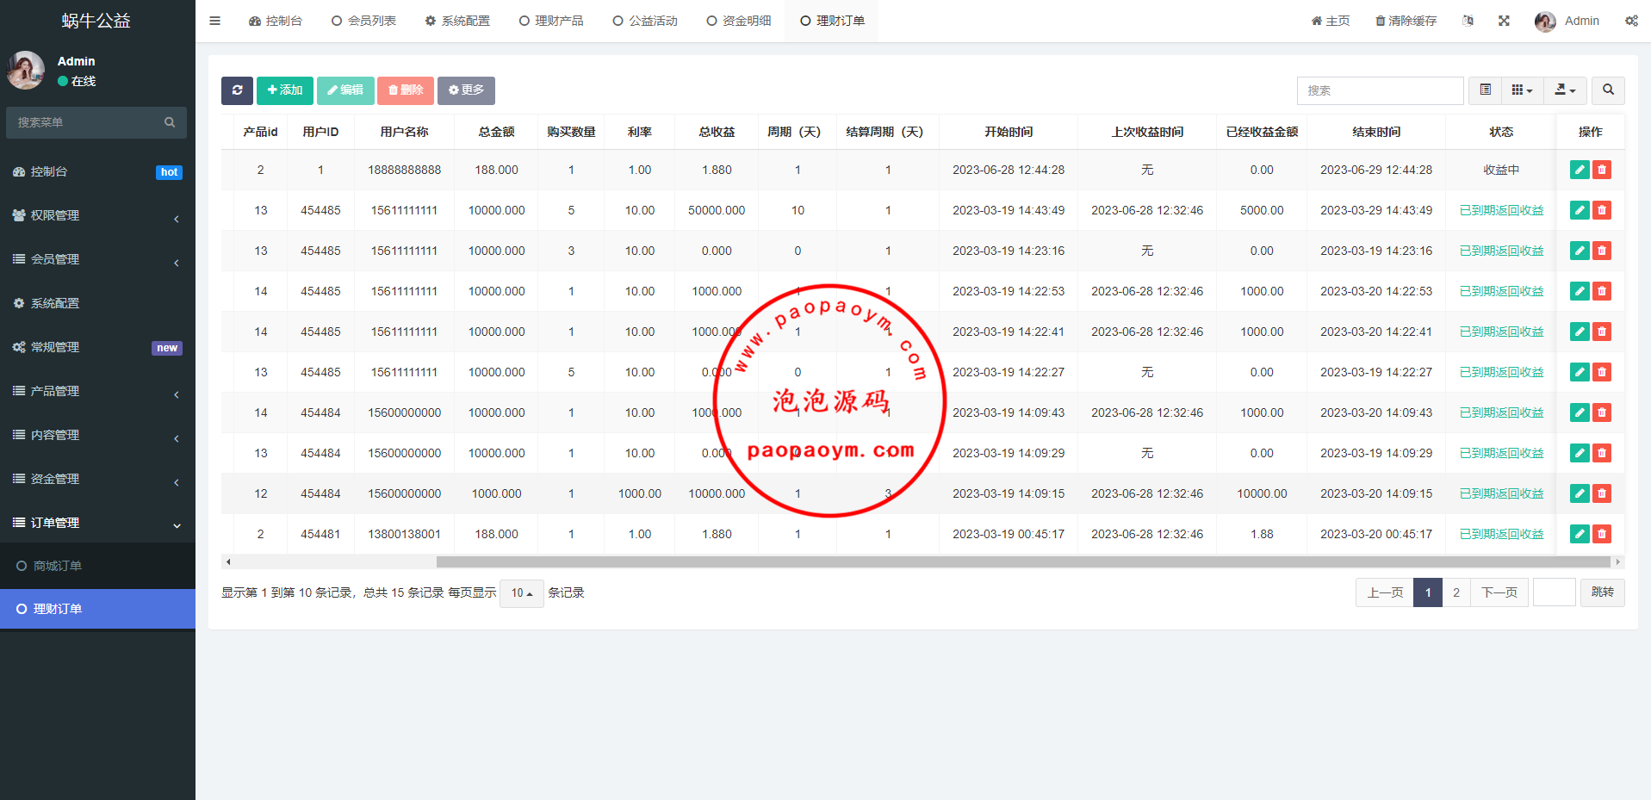1651x800 pixels.
Task: Click the green edit icon in first row
Action: coord(1579,170)
